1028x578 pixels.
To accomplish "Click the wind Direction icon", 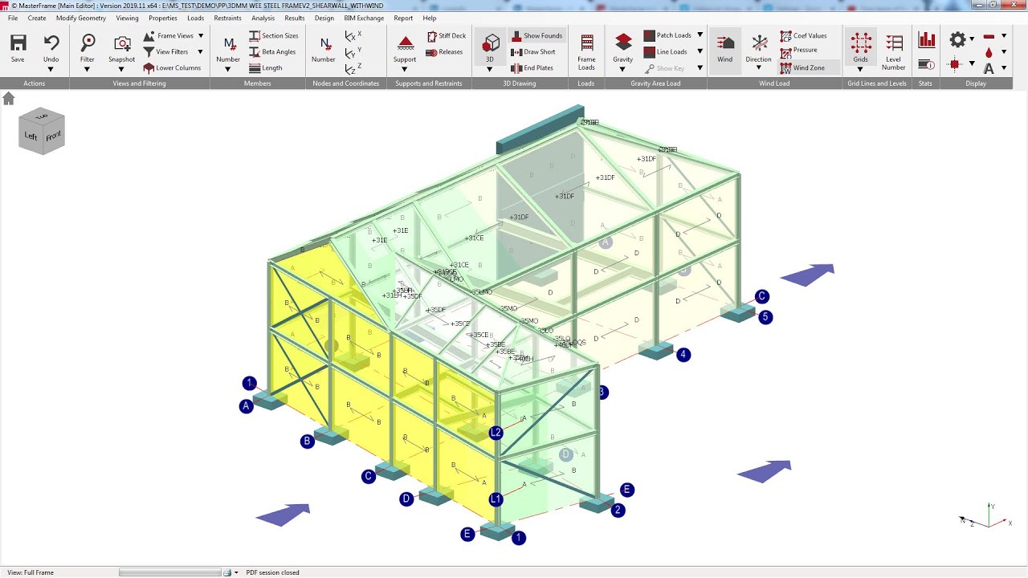I will pos(759,43).
